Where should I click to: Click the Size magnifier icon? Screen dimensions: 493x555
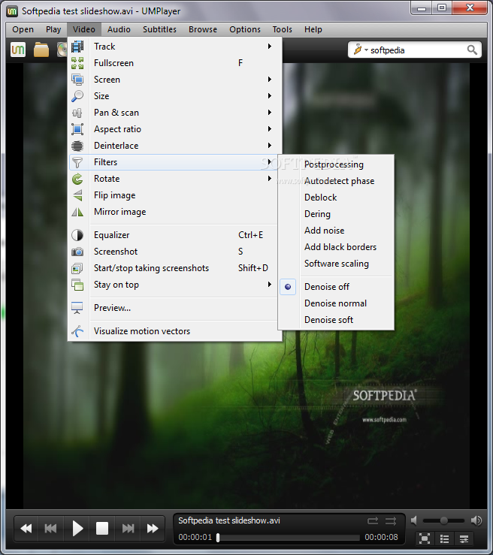pos(77,96)
